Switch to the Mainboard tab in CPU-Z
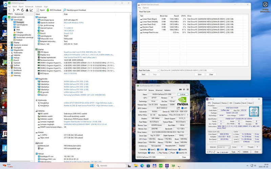Viewport: 271px width, 169px height. [x=216, y=103]
